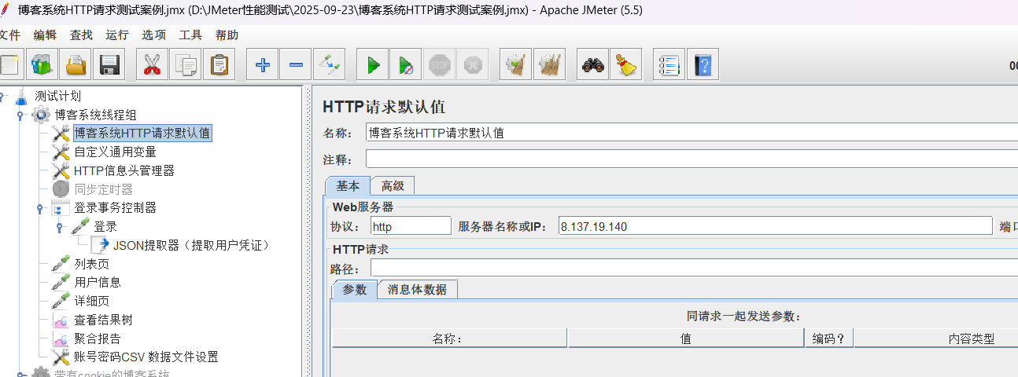Image resolution: width=1018 pixels, height=377 pixels.
Task: Click the 编码？ column header
Action: coord(829,339)
